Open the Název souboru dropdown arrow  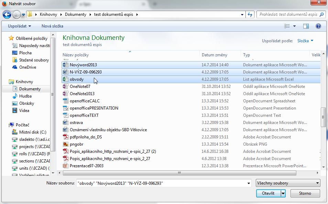249,183
